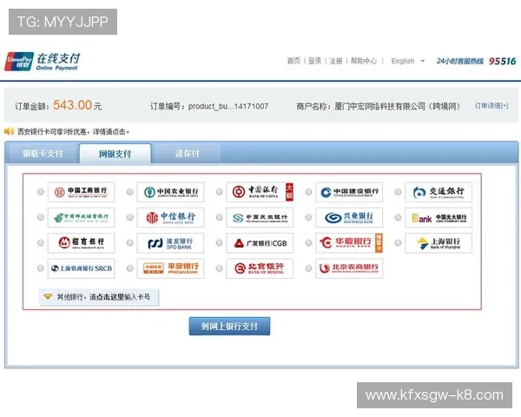This screenshot has width=521, height=417.
Task: Open the English language dropdown
Action: click(x=408, y=61)
